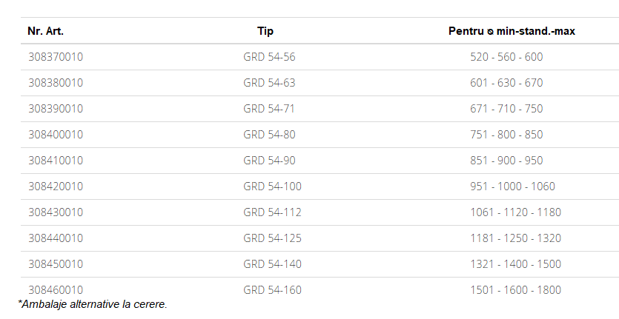This screenshot has height=319, width=619.
Task: Click type cell GRD 54-56
Action: tap(269, 57)
